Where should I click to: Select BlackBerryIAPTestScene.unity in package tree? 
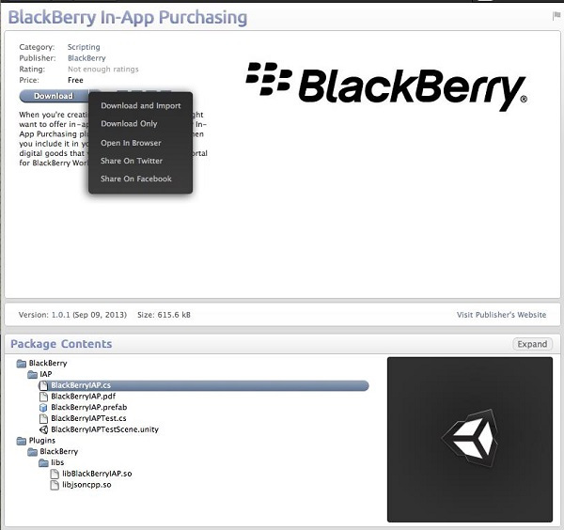[104, 429]
